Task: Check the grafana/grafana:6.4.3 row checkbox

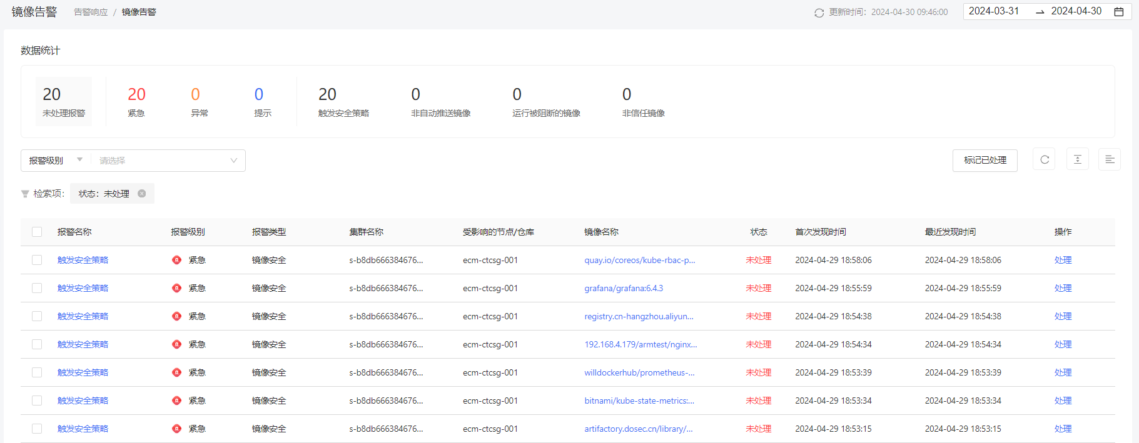Action: (37, 288)
